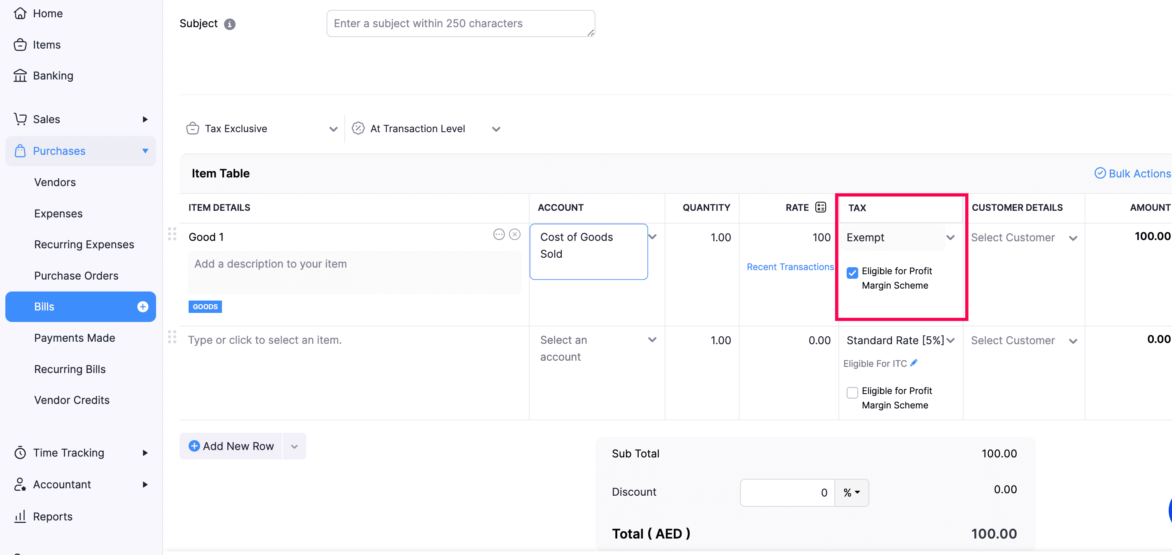
Task: Open the Cost of Goods Sold account dropdown
Action: pyautogui.click(x=652, y=237)
